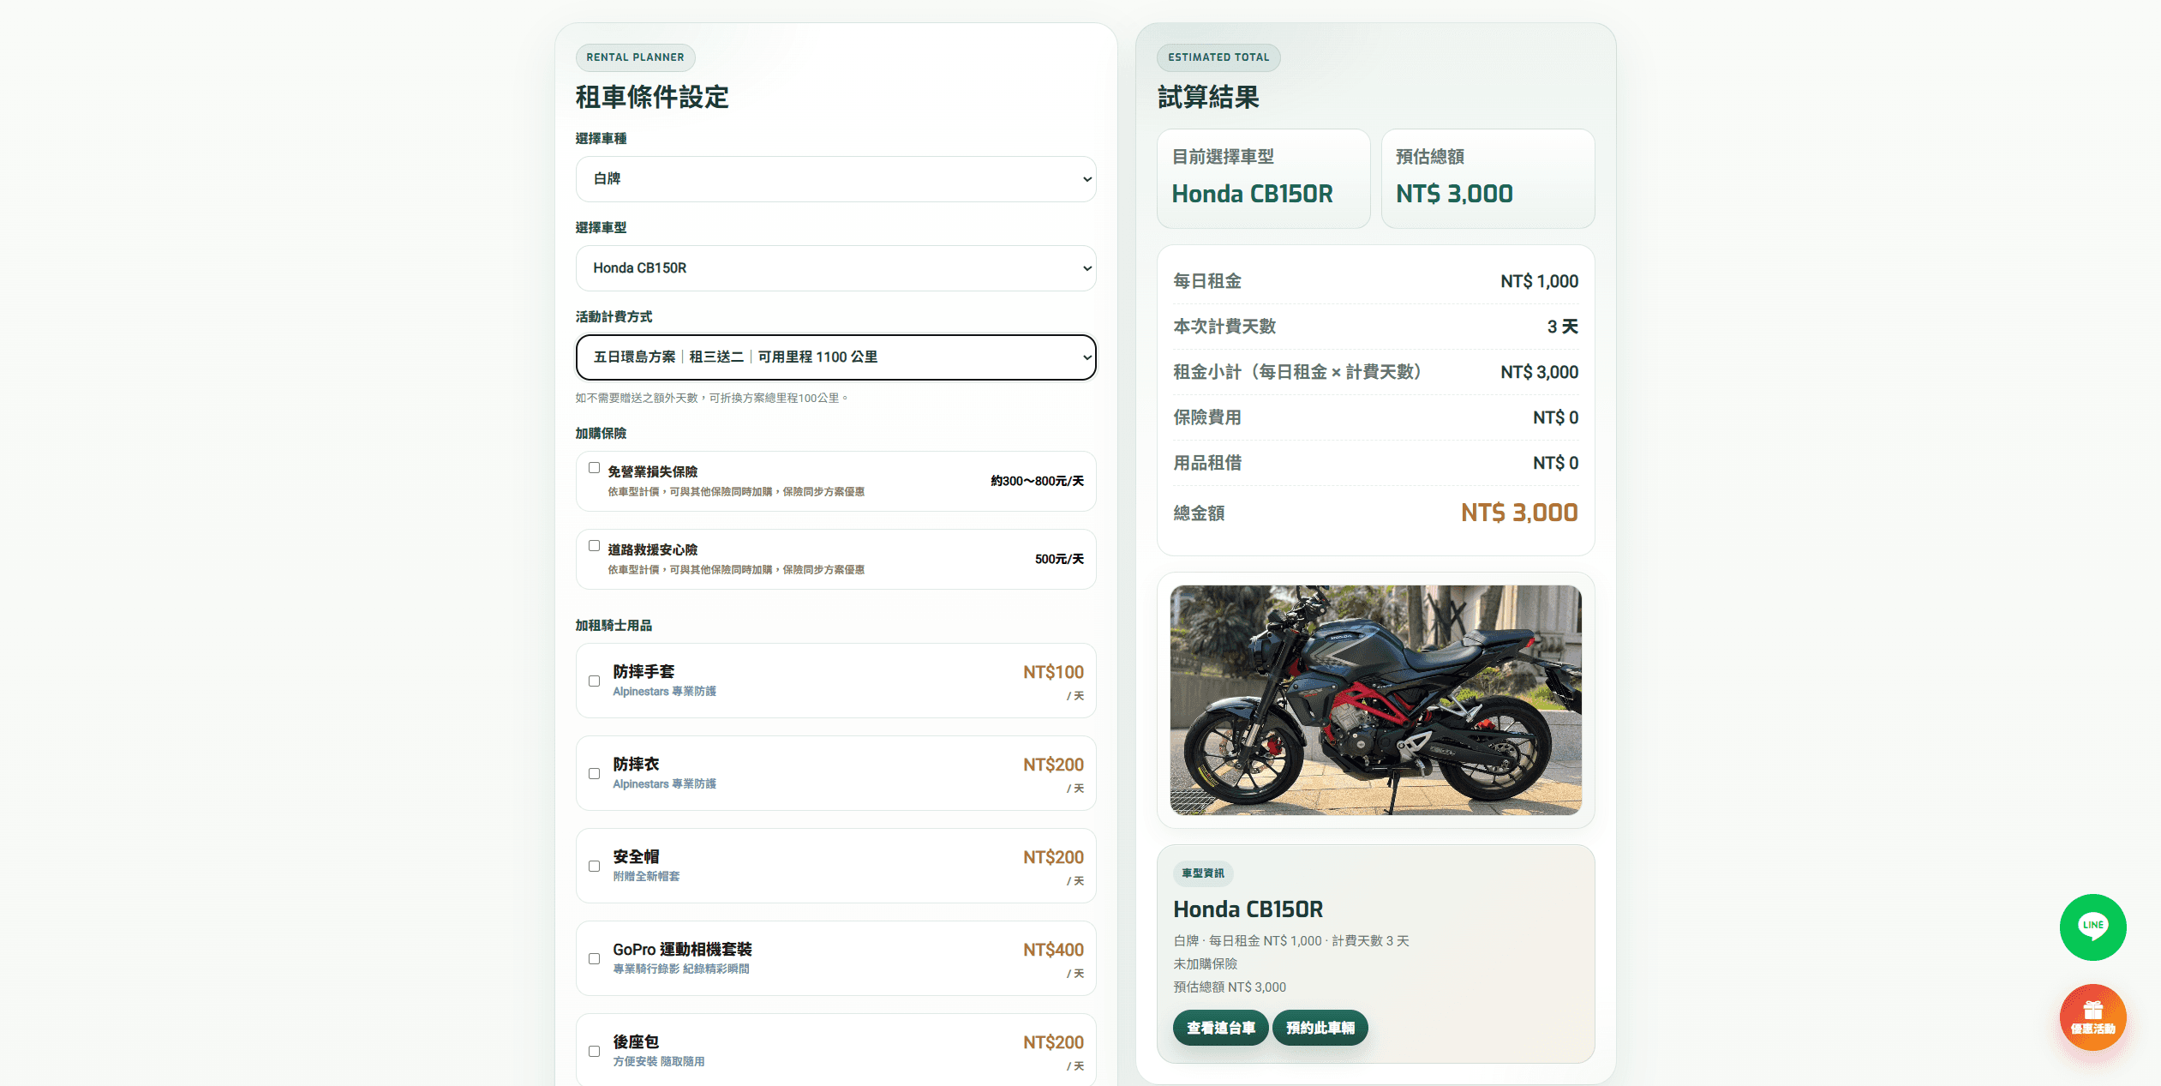Open the 選擇車種 dropdown showing 白牌
The image size is (2161, 1086).
tap(835, 179)
